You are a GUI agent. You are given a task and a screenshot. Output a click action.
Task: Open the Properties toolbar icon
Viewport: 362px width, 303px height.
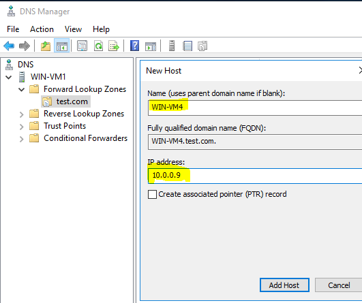tap(82, 46)
